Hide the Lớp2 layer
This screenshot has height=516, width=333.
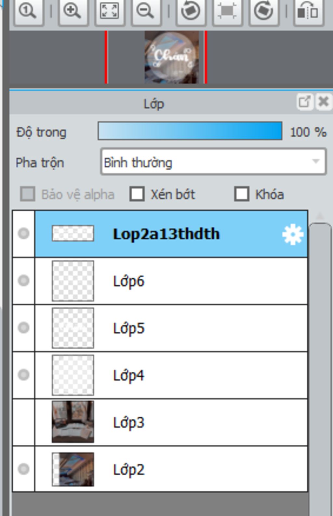coord(23,469)
